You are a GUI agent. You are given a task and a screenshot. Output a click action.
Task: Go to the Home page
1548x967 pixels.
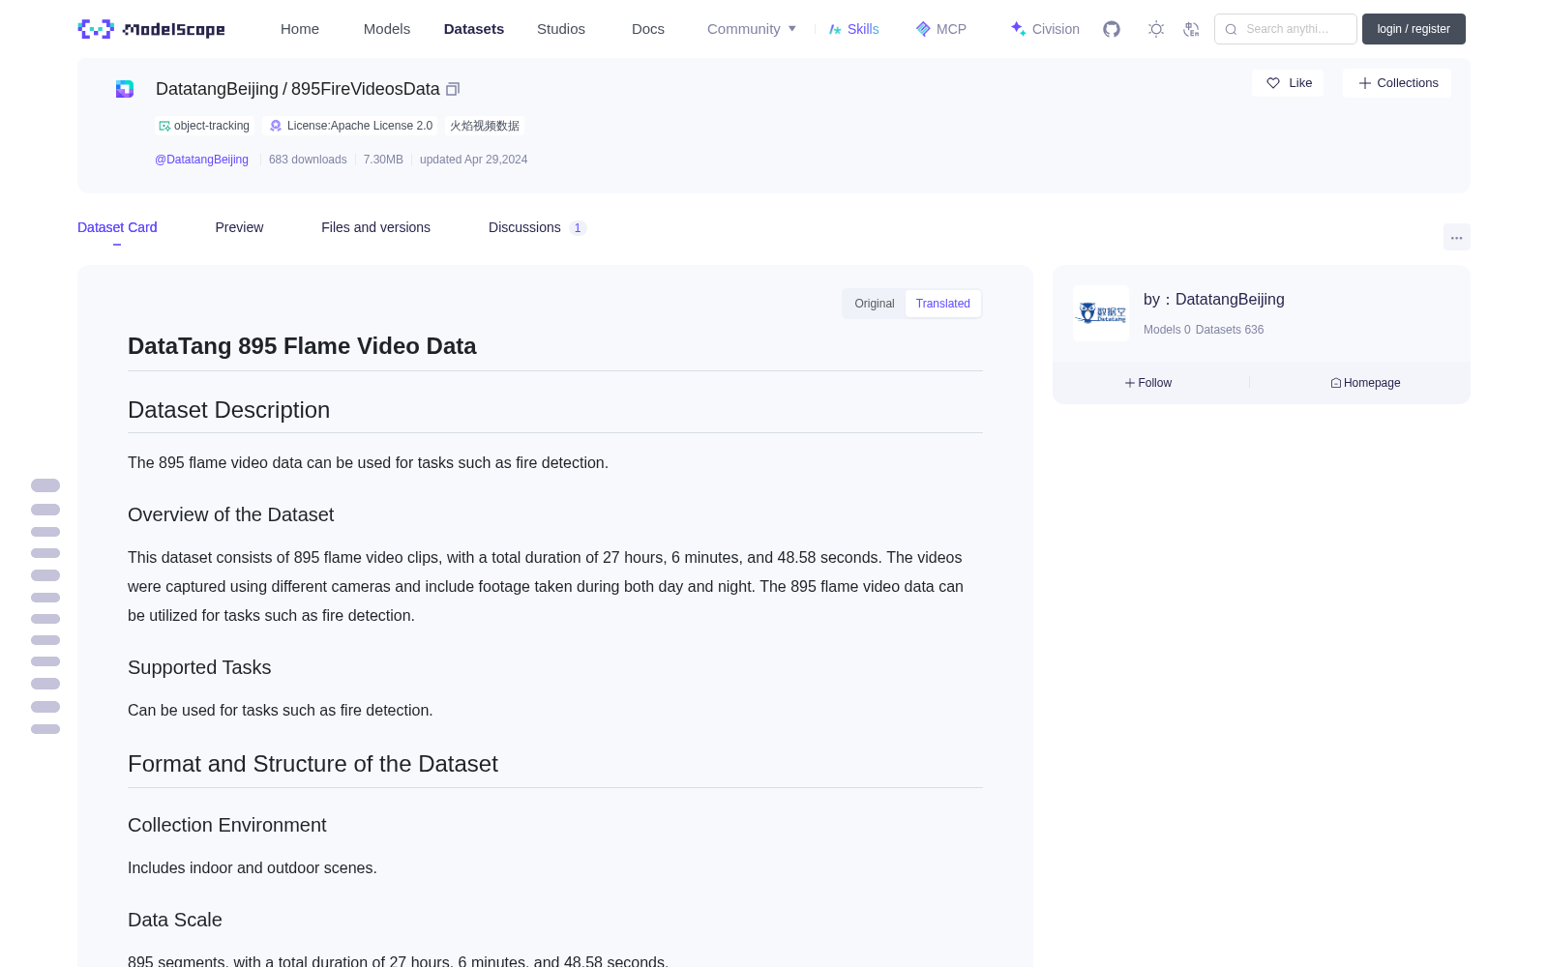coord(300,29)
